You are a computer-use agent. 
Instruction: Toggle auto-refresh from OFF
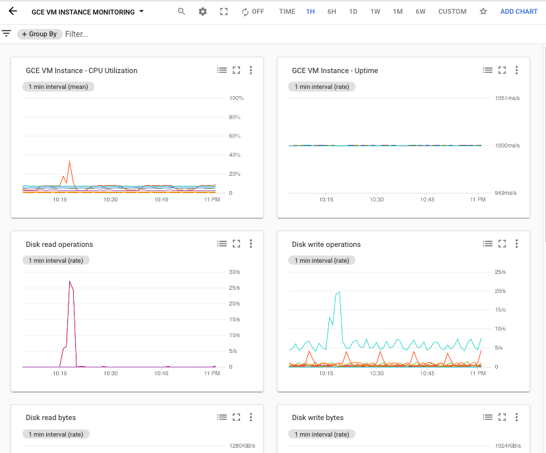[x=253, y=11]
